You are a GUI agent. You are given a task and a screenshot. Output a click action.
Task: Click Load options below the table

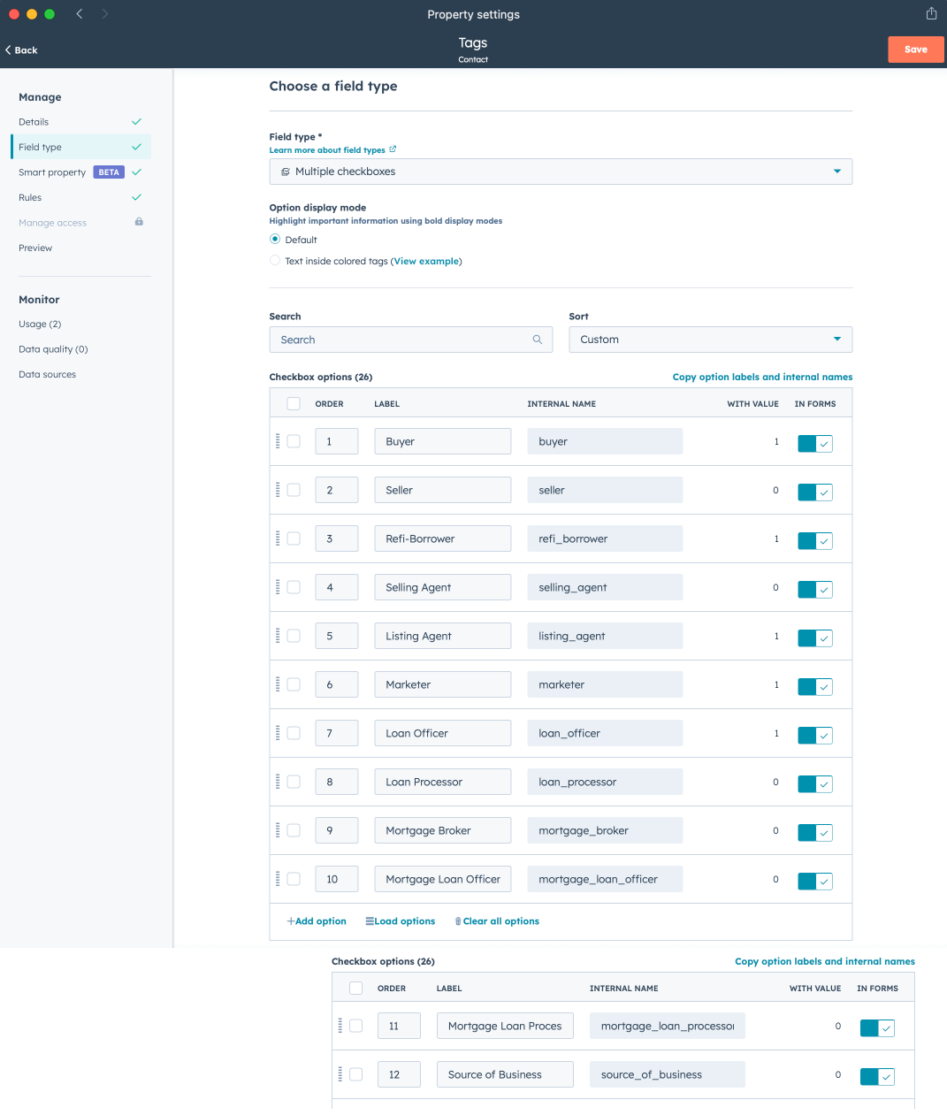click(401, 921)
